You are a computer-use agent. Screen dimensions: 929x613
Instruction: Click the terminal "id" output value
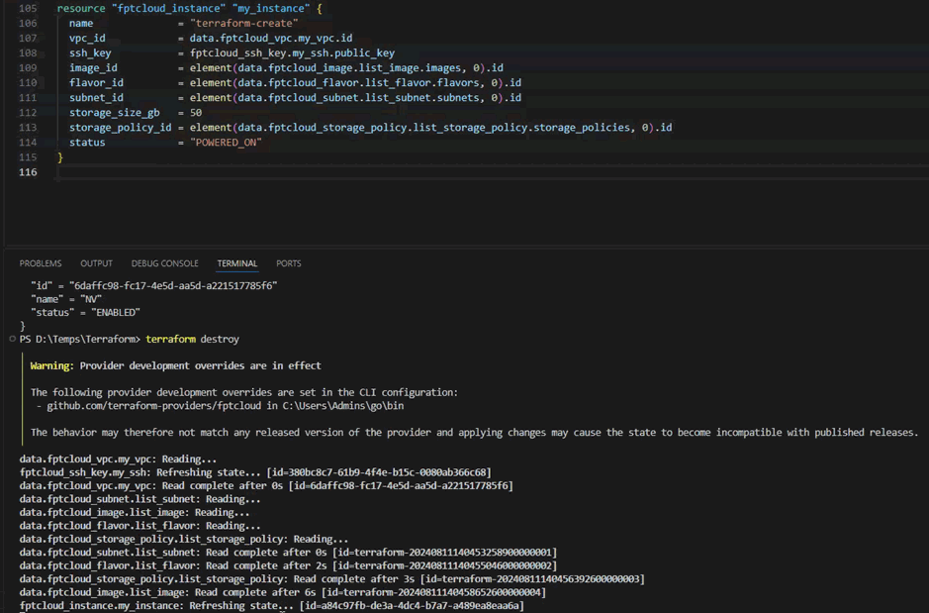point(173,286)
